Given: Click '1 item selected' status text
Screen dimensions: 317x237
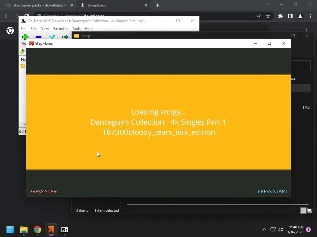Looking at the screenshot, I should click(x=106, y=210).
